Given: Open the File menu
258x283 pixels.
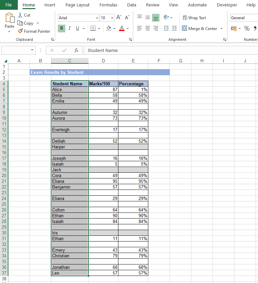Looking at the screenshot, I should [x=8, y=5].
